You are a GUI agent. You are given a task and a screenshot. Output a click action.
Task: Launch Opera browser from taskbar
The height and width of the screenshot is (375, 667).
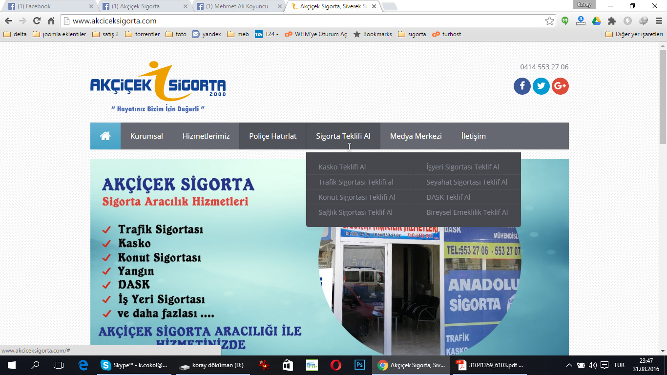[x=335, y=365]
